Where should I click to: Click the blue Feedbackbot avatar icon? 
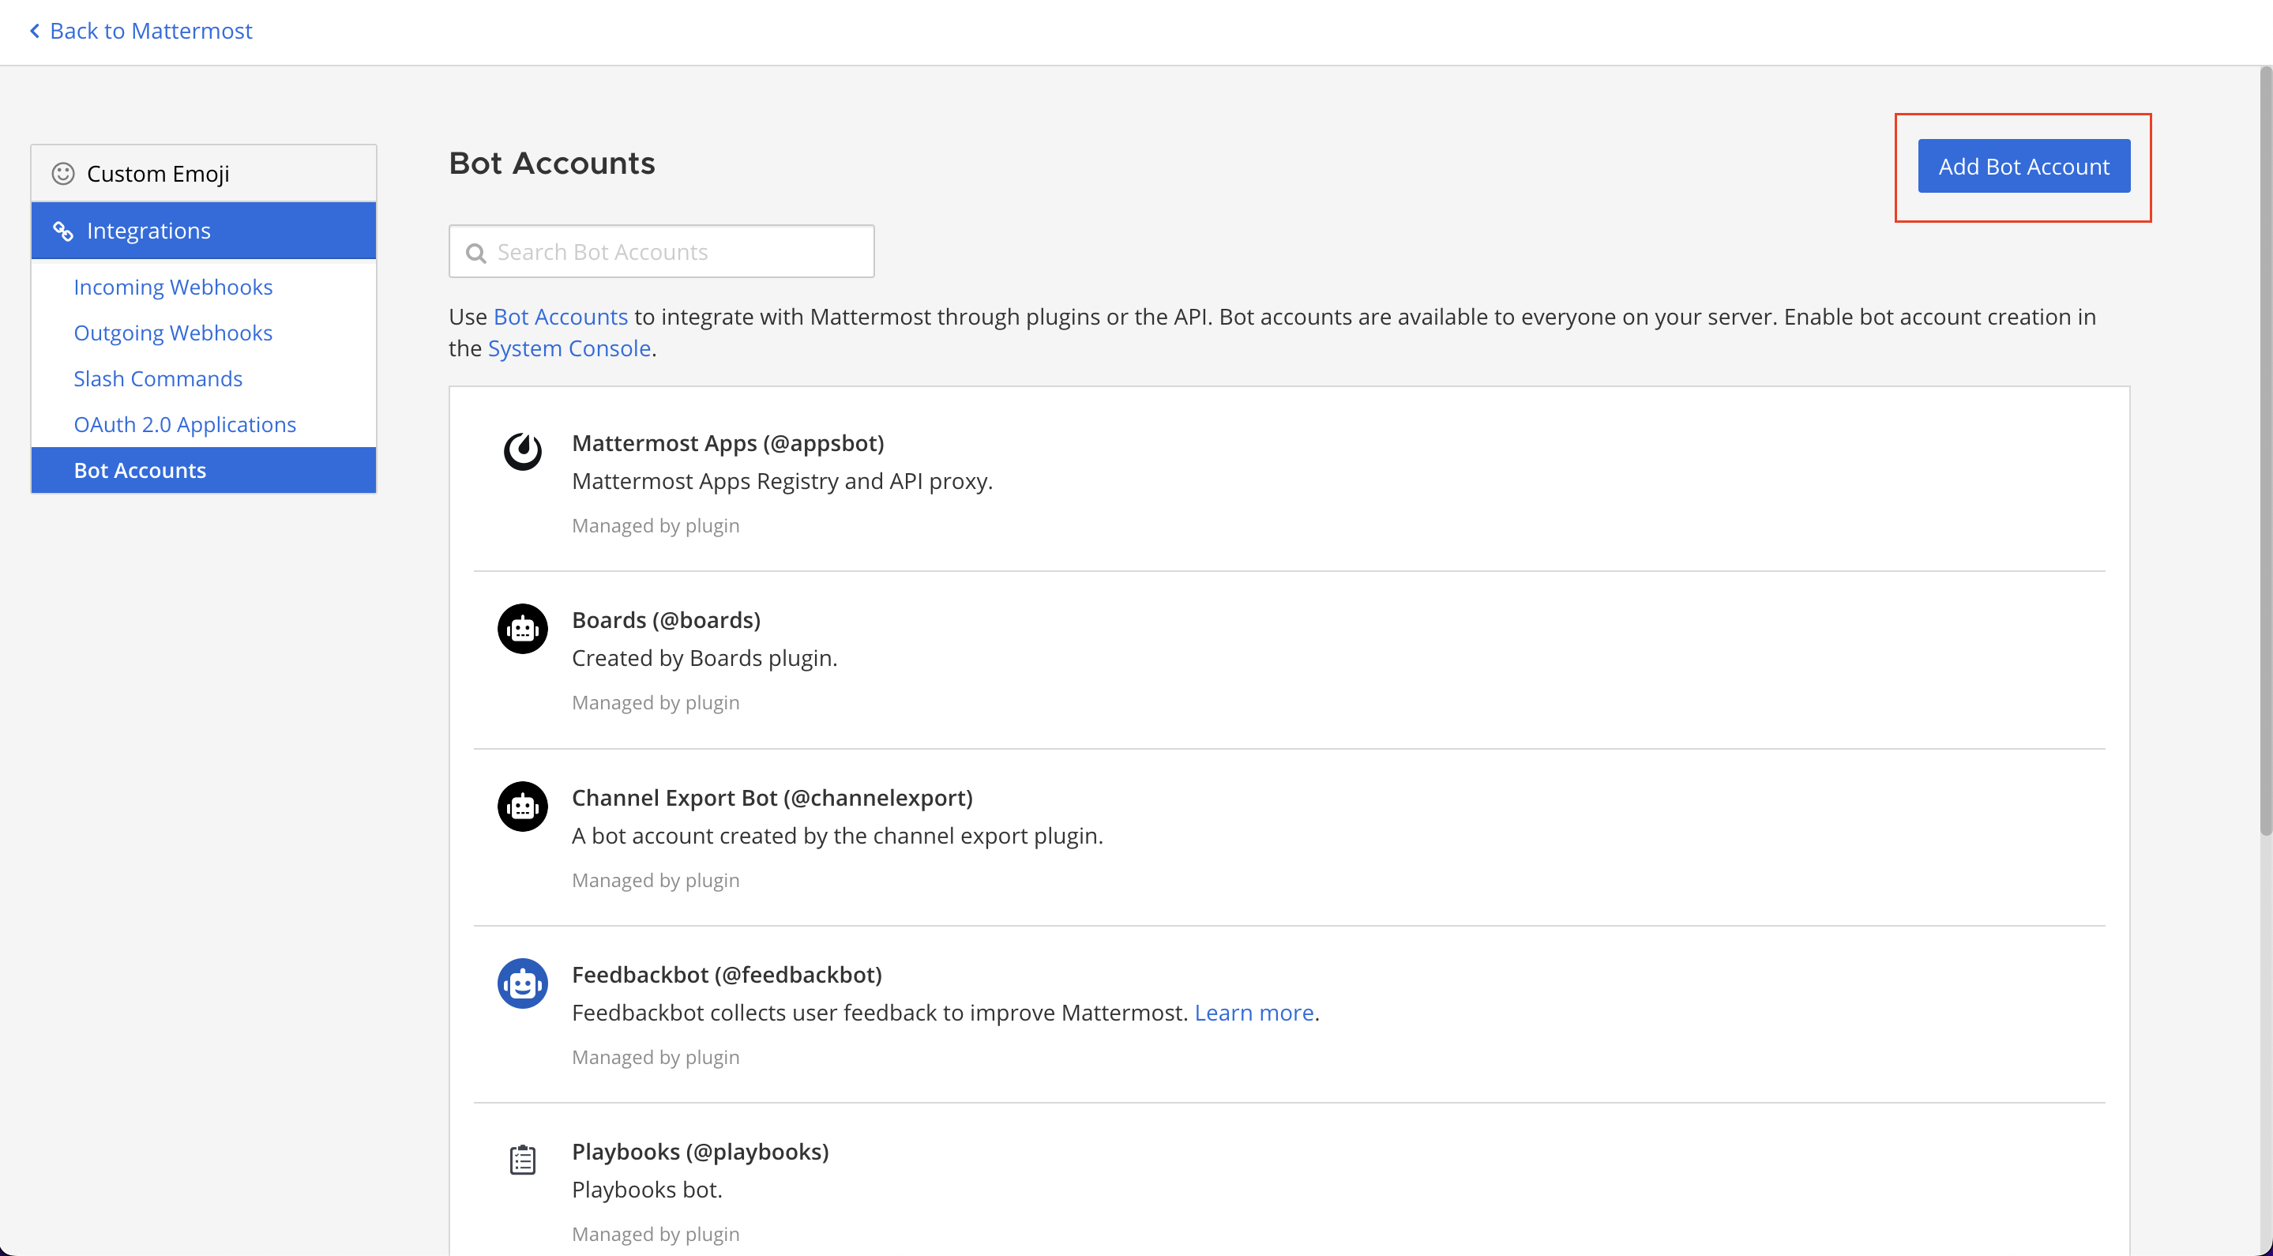pyautogui.click(x=522, y=983)
